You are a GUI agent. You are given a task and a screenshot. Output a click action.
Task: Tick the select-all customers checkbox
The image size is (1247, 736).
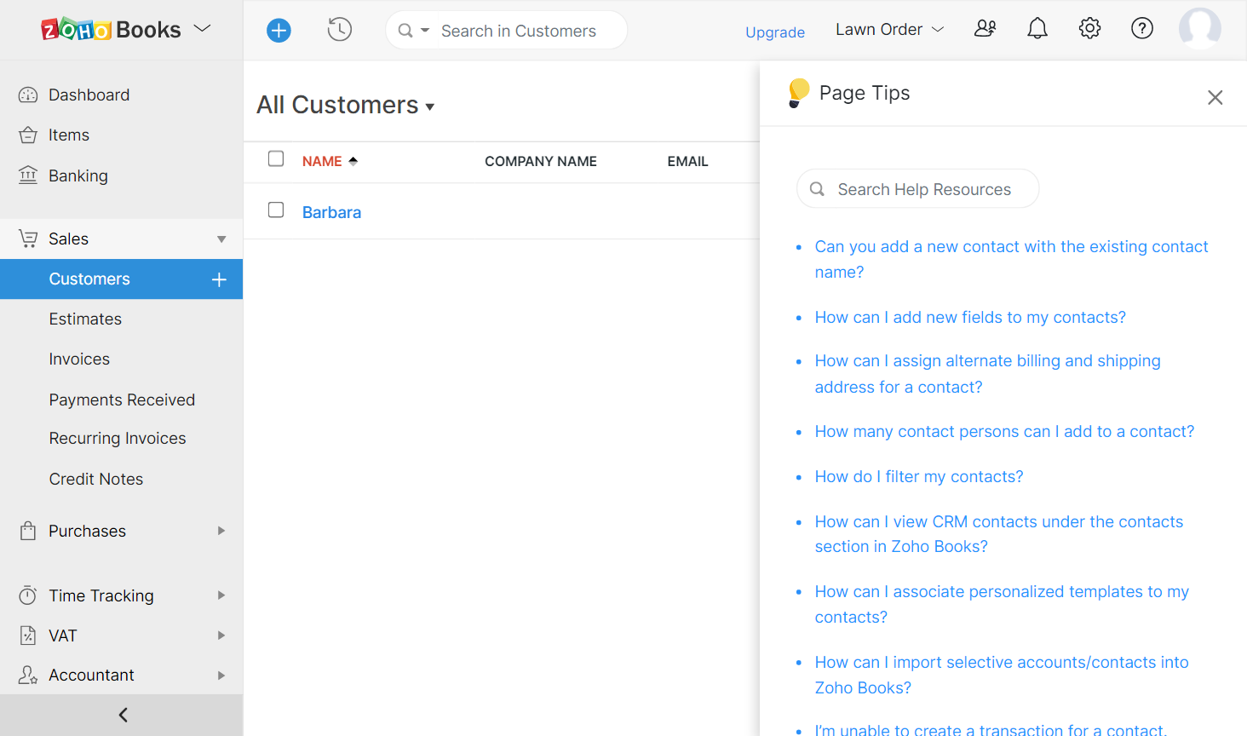pyautogui.click(x=276, y=159)
